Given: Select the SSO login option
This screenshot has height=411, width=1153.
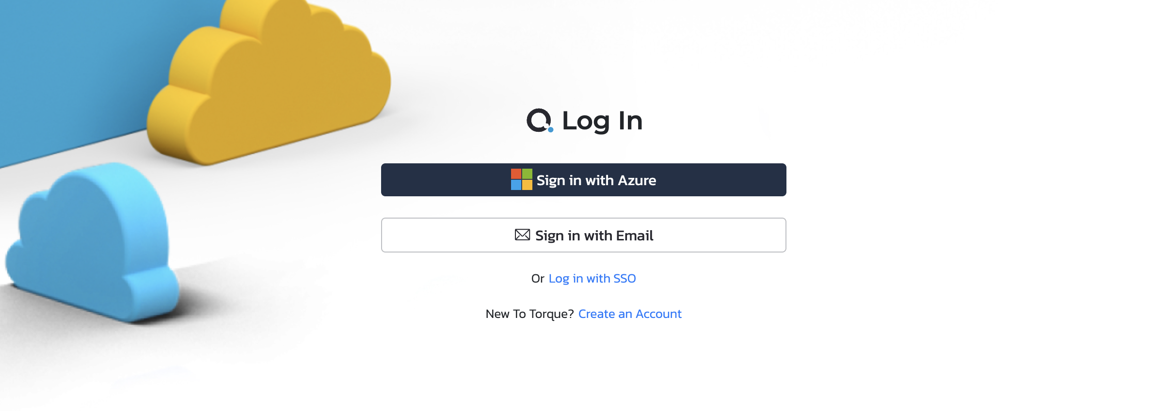Looking at the screenshot, I should [x=592, y=278].
